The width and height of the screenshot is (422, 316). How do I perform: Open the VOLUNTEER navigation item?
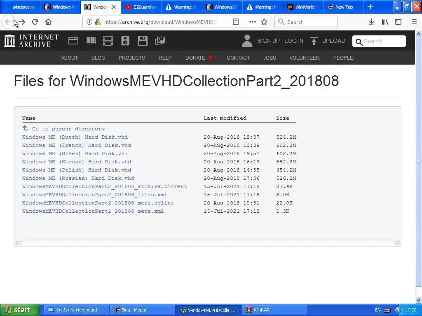tap(305, 58)
